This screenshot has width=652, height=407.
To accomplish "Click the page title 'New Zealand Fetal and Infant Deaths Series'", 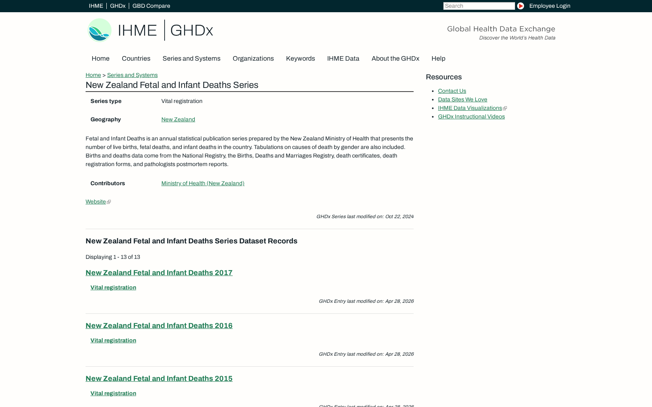I will pyautogui.click(x=172, y=85).
